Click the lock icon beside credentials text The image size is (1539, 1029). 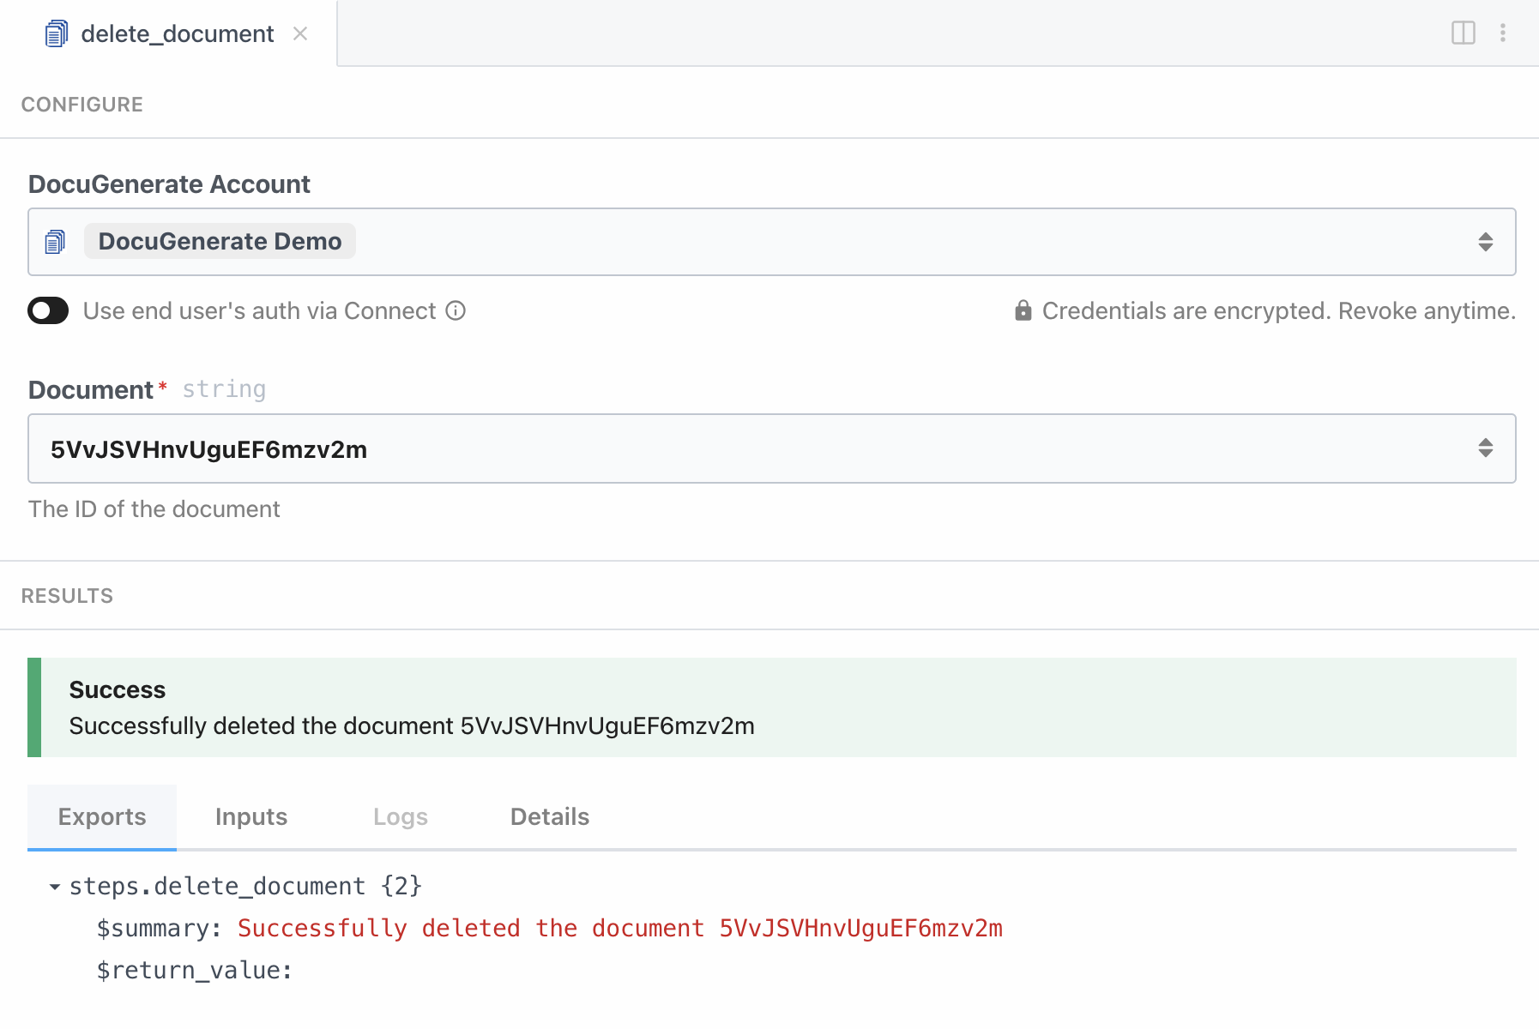coord(1023,310)
